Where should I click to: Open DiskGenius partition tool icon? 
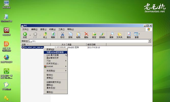(x=7, y=44)
